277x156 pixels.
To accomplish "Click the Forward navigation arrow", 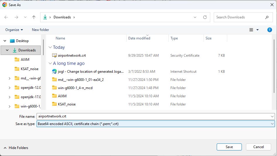I will coord(16,17).
